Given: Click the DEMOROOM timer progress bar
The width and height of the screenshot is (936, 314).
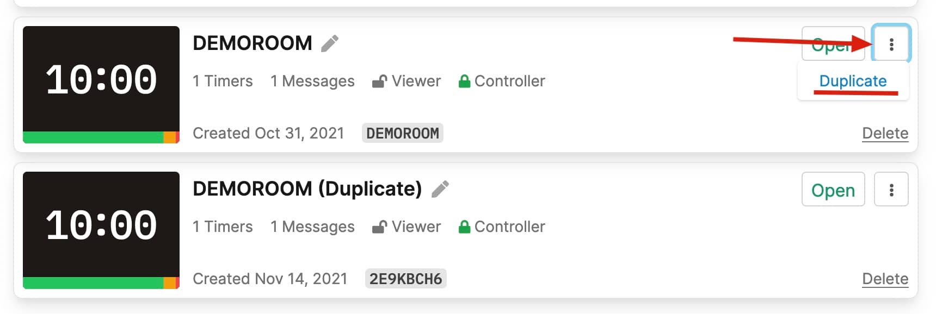Looking at the screenshot, I should click(x=101, y=137).
